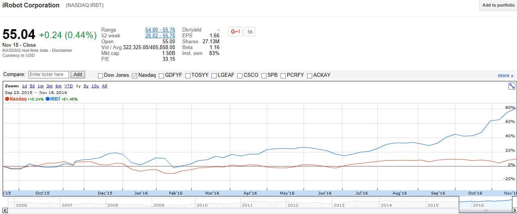Image resolution: width=517 pixels, height=214 pixels.
Task: Click the Inst. own 83% value
Action: [214, 53]
